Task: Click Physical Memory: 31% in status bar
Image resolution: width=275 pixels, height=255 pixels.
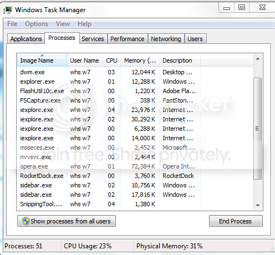Action: [170, 246]
